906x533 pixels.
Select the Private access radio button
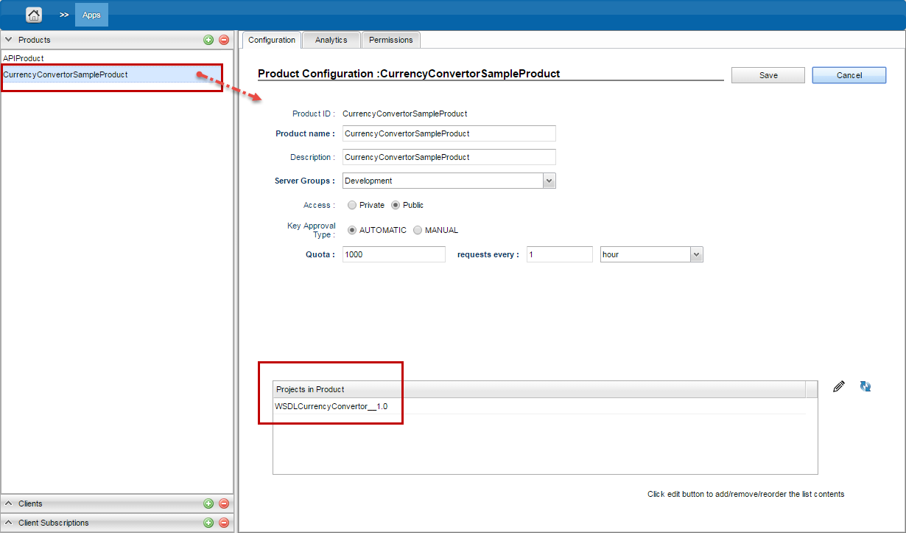[352, 205]
